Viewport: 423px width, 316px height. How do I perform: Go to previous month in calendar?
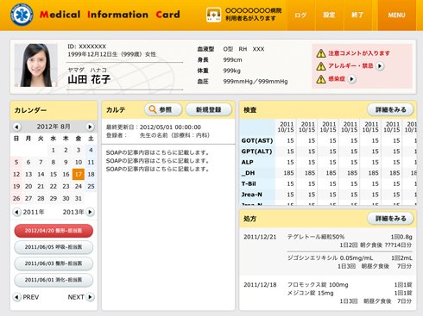[x=16, y=127]
